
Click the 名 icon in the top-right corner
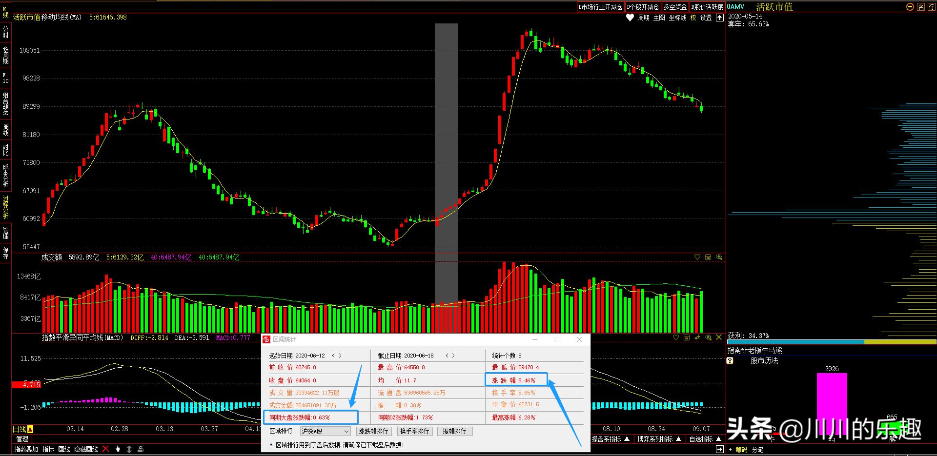pos(921,7)
